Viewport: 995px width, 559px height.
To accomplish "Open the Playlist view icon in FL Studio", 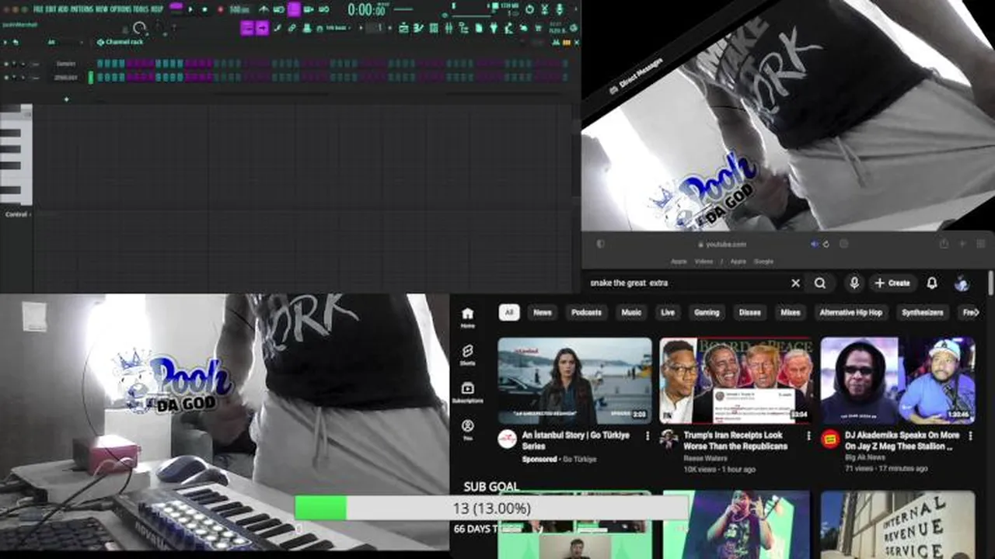I will pos(403,28).
